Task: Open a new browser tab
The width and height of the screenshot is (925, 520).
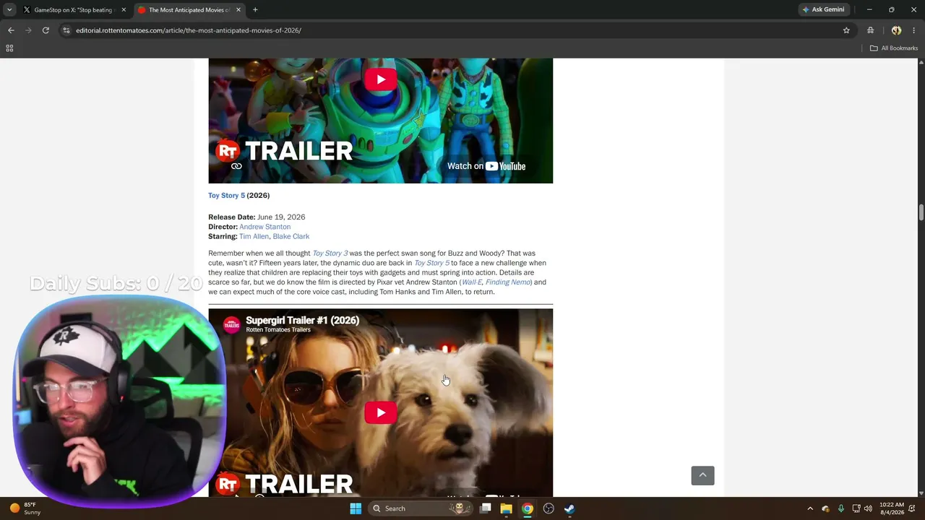Action: [x=255, y=10]
